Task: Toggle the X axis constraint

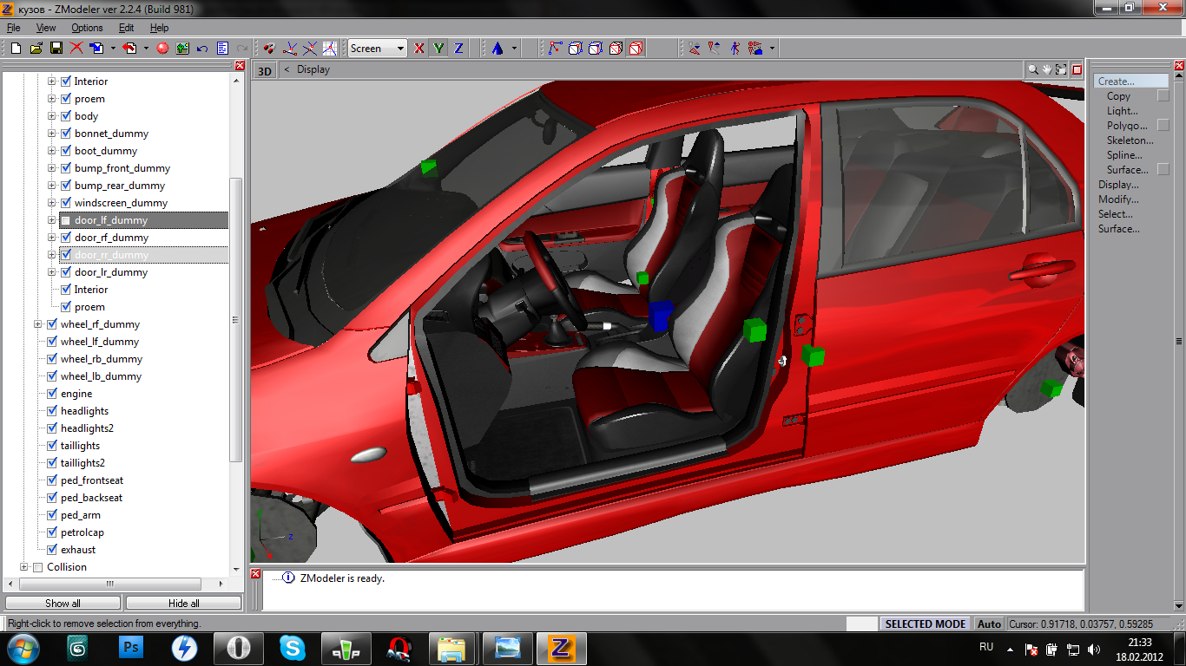Action: [419, 49]
